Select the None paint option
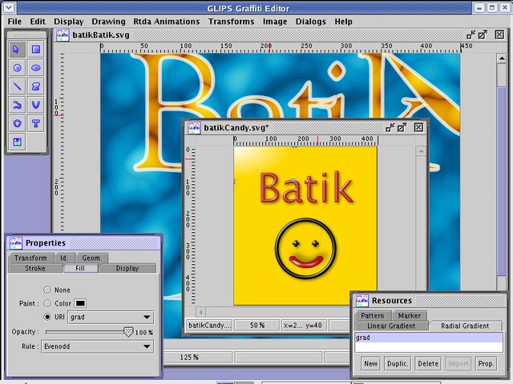 (47, 290)
